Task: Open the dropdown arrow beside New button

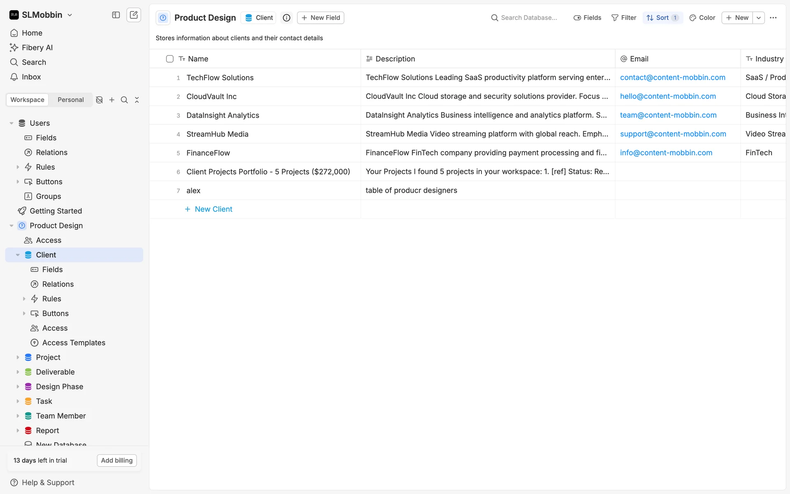Action: tap(758, 18)
